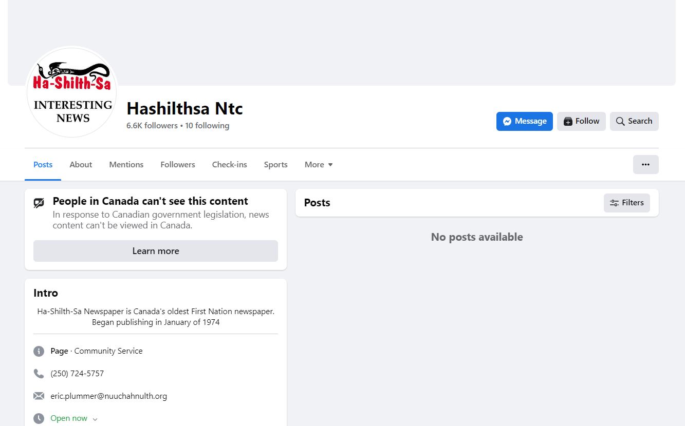Viewport: 685px width, 426px height.
Task: Click the Messenger icon in Message button
Action: coord(507,122)
